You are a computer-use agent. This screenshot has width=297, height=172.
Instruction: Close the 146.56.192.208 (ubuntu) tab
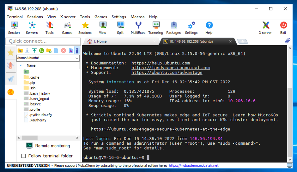(230, 41)
